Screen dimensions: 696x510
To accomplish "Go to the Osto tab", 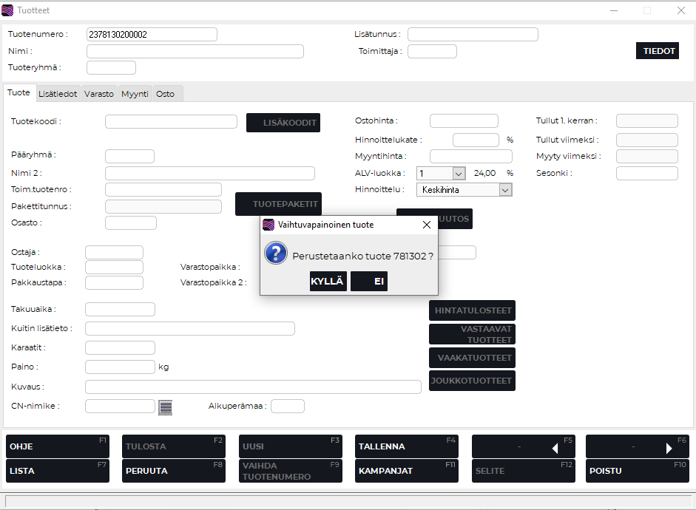I will pyautogui.click(x=166, y=94).
